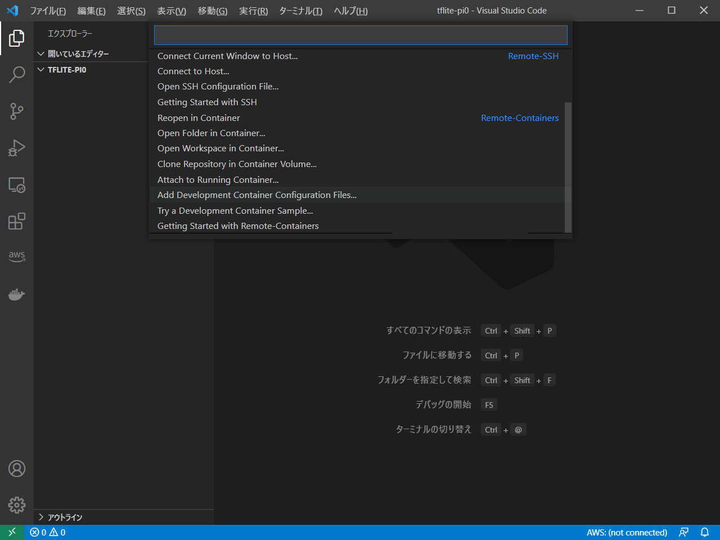The height and width of the screenshot is (540, 720).
Task: Open the Remote Explorer view
Action: pos(17,185)
